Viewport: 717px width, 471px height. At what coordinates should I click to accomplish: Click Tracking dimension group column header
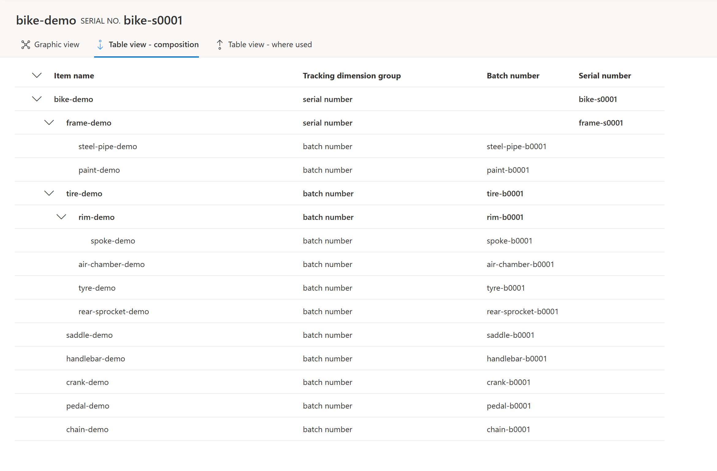point(352,76)
